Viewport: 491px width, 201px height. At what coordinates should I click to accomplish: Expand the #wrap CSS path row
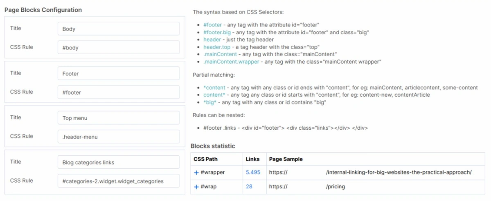tap(196, 187)
